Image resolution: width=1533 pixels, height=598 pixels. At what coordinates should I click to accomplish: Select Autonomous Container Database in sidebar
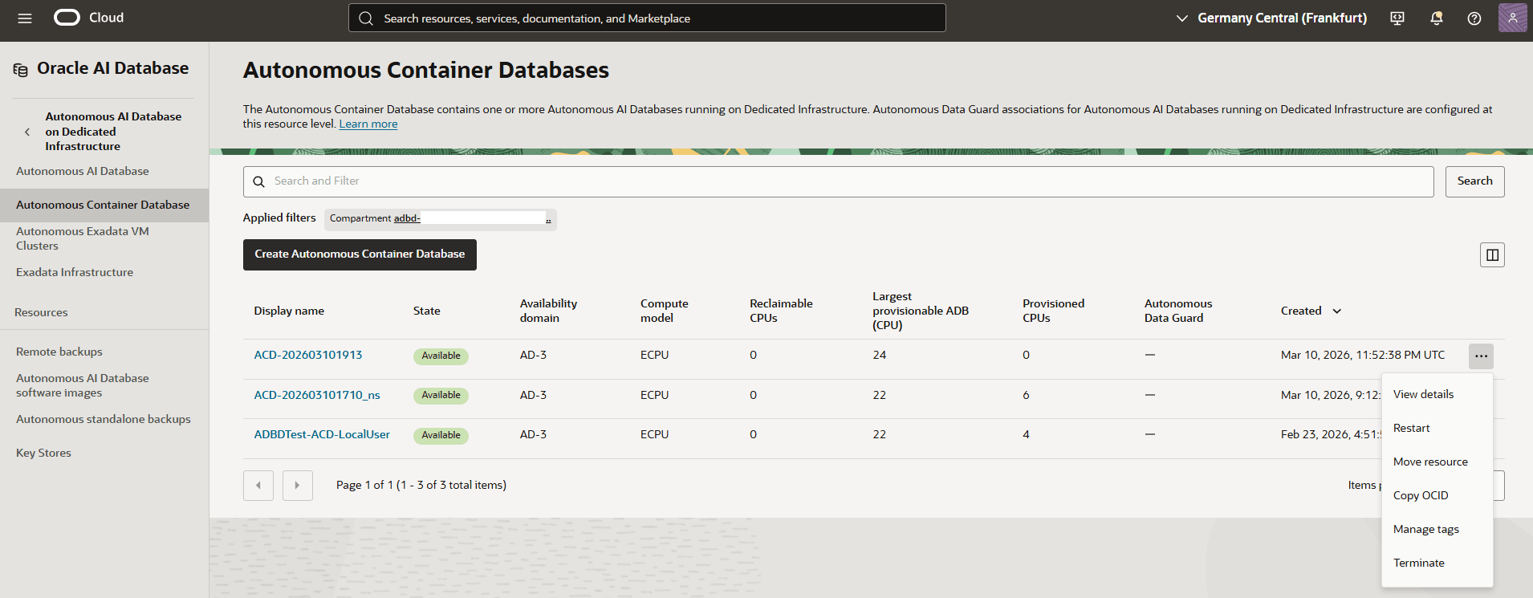[104, 205]
